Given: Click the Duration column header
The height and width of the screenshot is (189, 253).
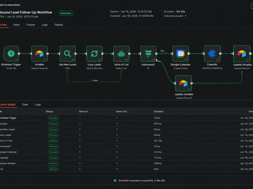Looking at the screenshot, I should pyautogui.click(x=158, y=111).
